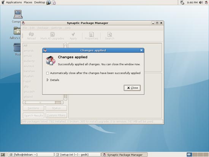Click the clock showing 9:46 PM

[192, 2]
